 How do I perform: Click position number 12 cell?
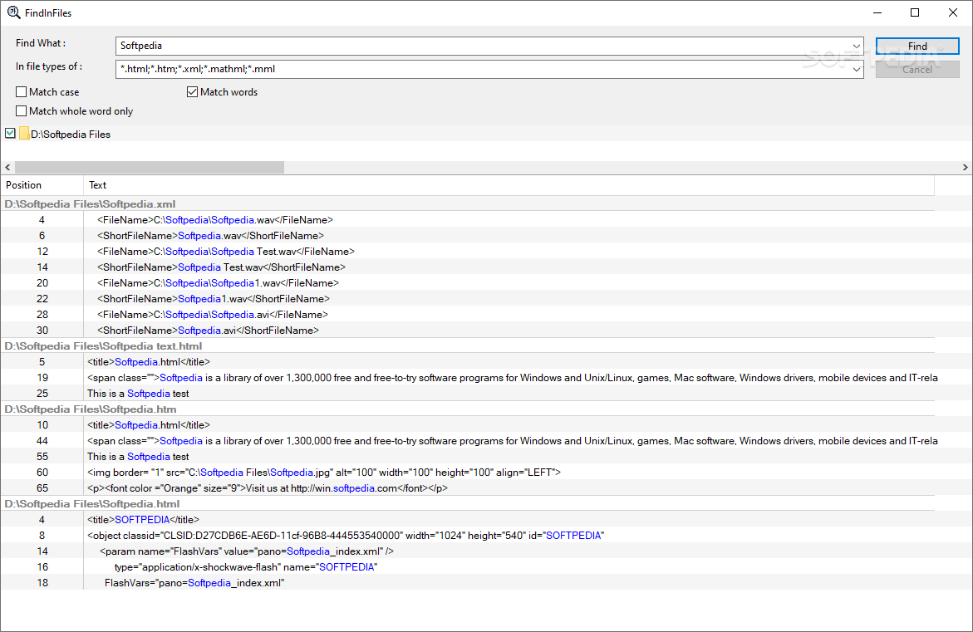tap(42, 251)
